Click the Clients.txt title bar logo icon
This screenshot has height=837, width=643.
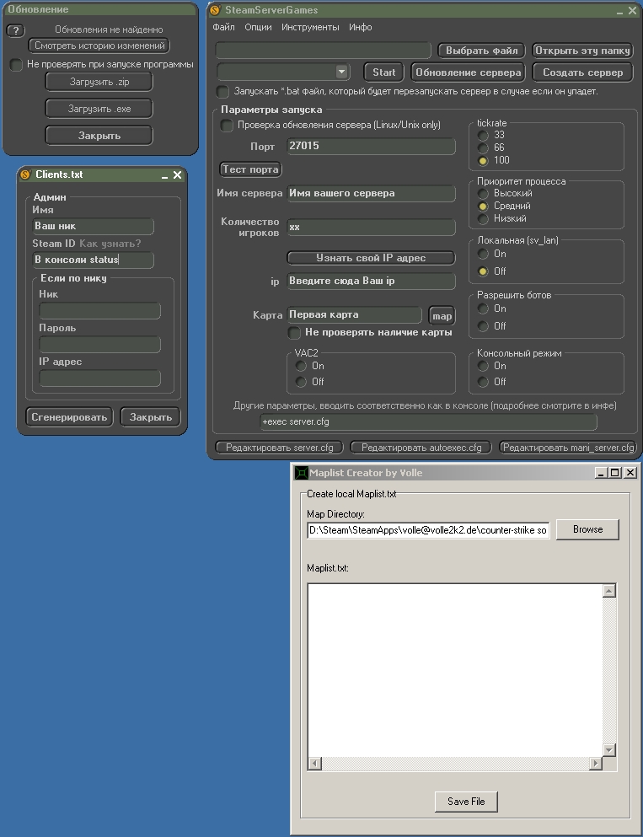(25, 174)
